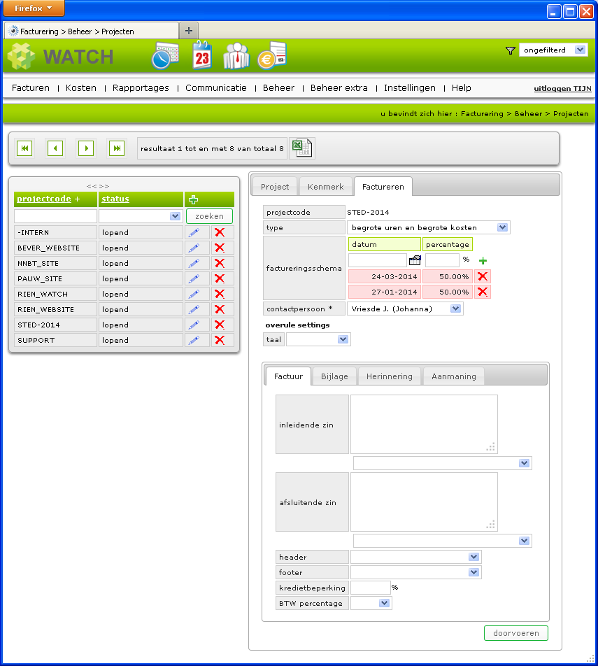Screen dimensions: 598x666
Task: Open the calendar icon showing 23
Action: (202, 55)
